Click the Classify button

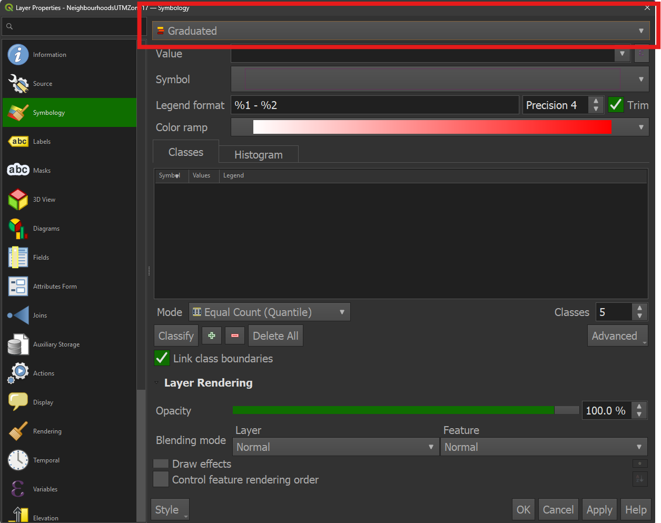(176, 335)
